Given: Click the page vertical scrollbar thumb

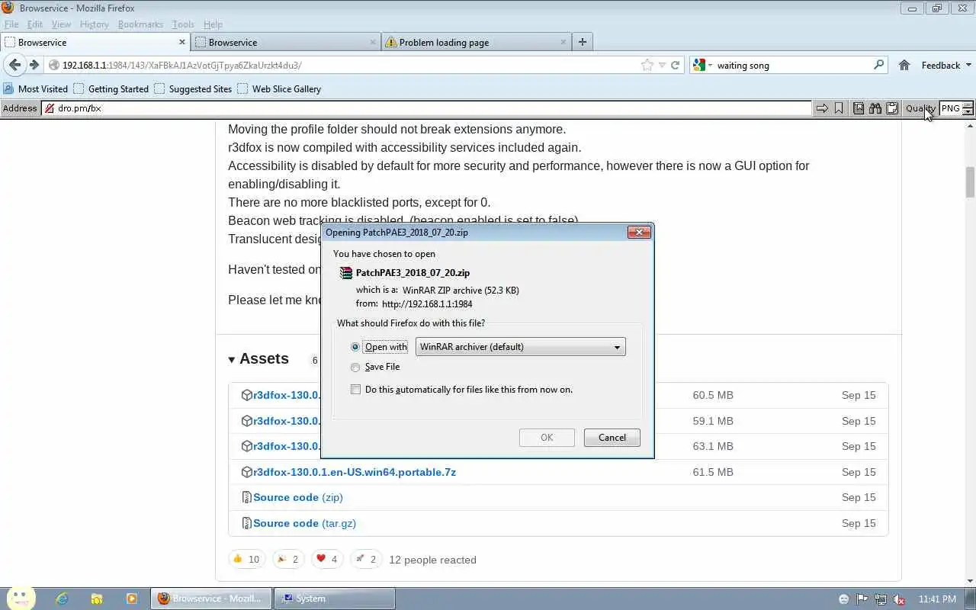Looking at the screenshot, I should coord(970,181).
